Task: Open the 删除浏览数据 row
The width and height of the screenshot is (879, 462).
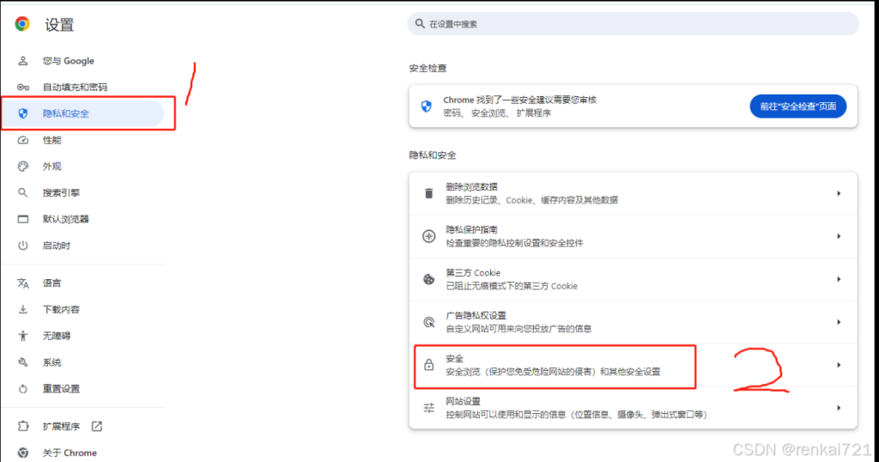Action: tap(633, 193)
